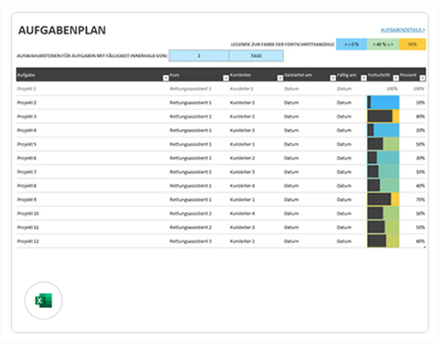Click the Projekt 2 progress bar

[383, 103]
